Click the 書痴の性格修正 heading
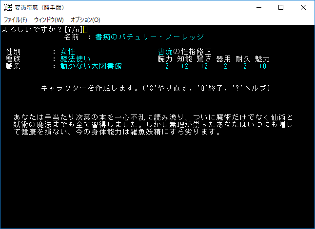The image size is (315, 229). point(184,52)
